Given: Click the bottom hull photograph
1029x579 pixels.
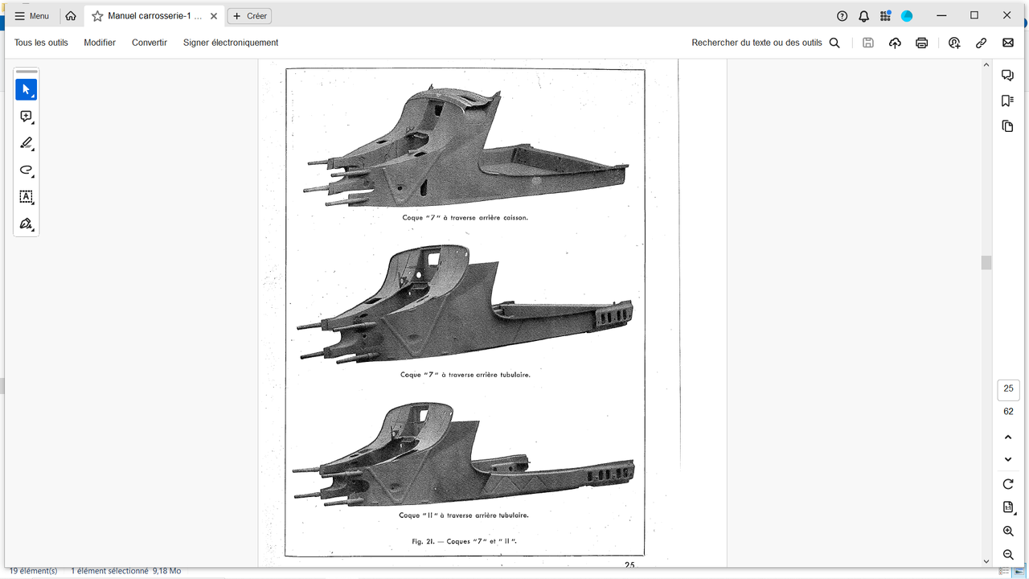Looking at the screenshot, I should pos(464,454).
